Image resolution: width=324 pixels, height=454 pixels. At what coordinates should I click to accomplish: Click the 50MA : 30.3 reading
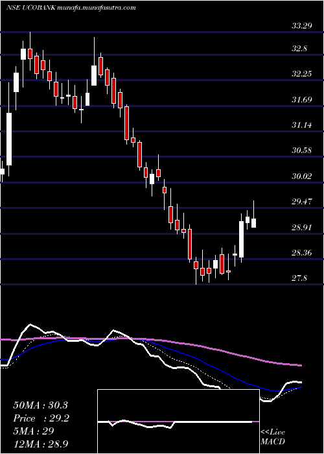tap(40, 405)
